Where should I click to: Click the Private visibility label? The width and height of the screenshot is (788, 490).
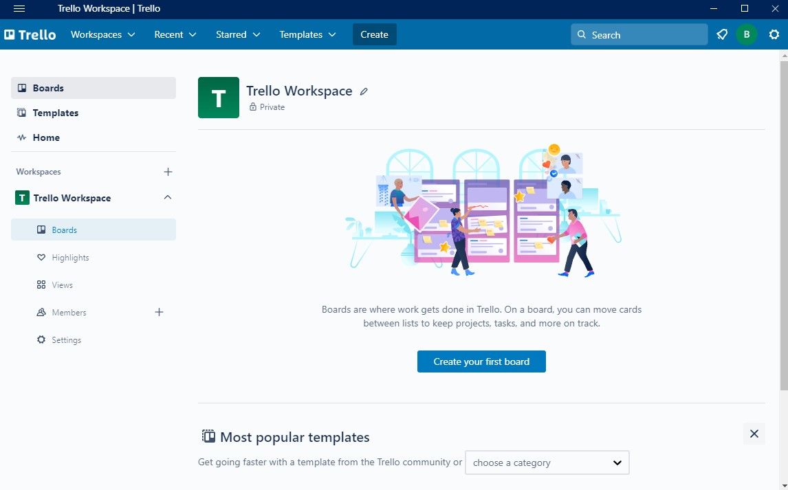(272, 107)
